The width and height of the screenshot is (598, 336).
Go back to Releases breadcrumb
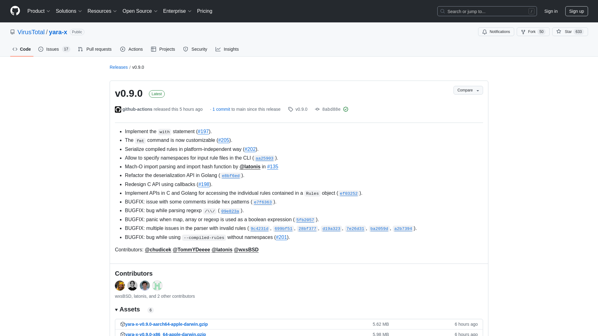coord(119,67)
